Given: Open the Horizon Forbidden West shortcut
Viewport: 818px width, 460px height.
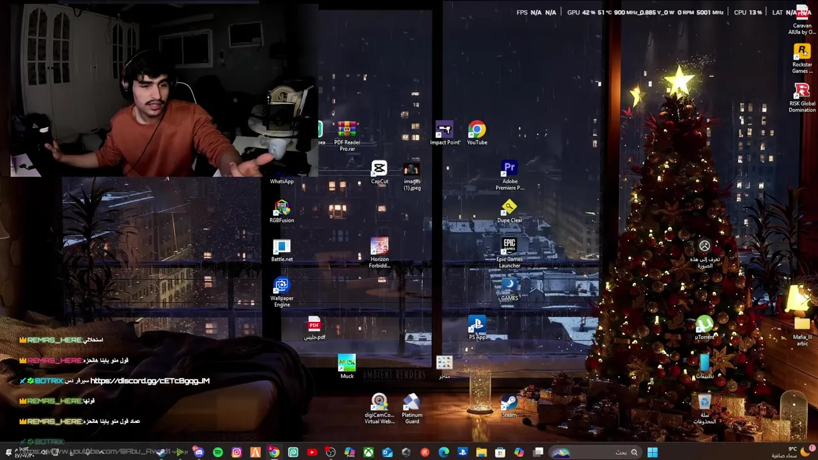Looking at the screenshot, I should tap(380, 253).
